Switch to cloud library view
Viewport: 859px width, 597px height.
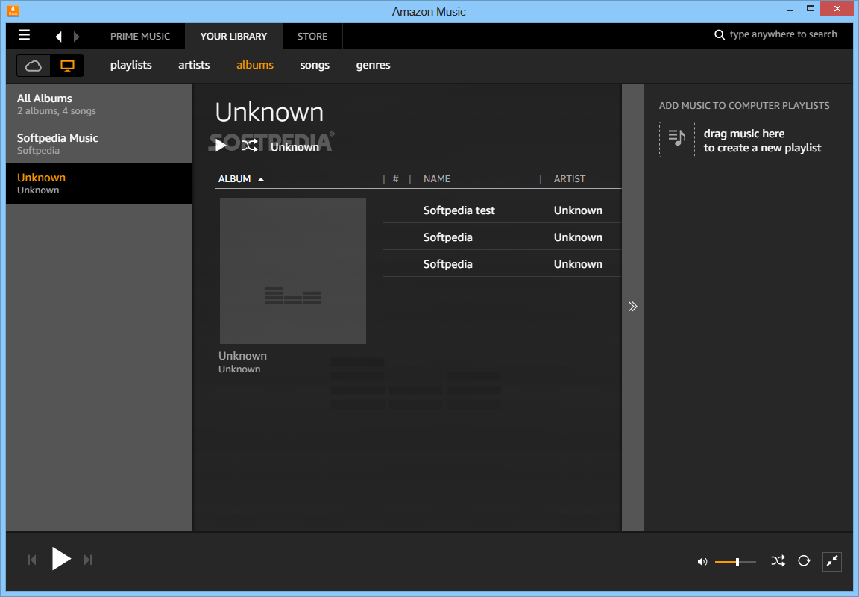click(34, 66)
